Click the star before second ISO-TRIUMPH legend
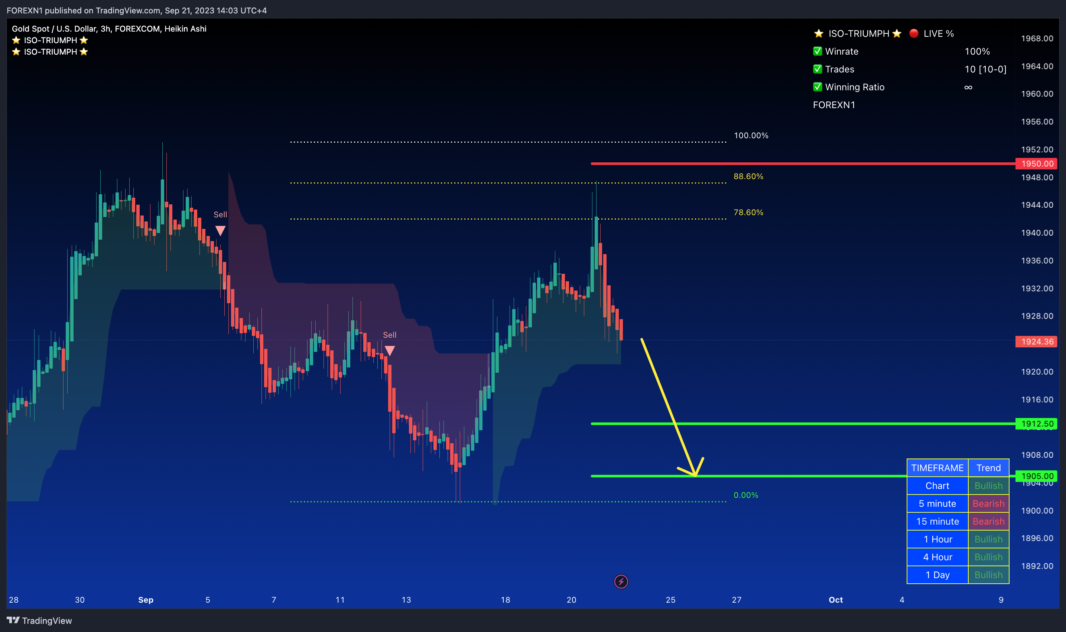This screenshot has height=632, width=1066. click(16, 52)
